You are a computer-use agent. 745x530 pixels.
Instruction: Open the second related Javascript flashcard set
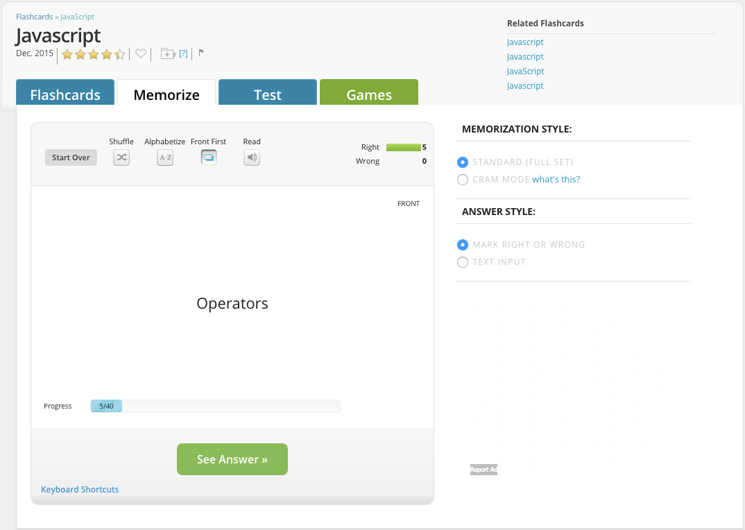point(525,57)
